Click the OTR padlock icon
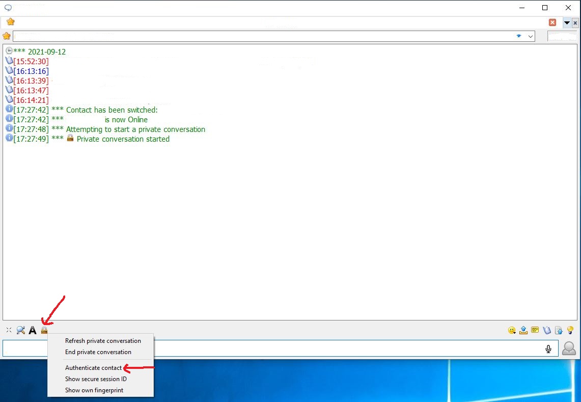This screenshot has height=402, width=581. [x=44, y=330]
